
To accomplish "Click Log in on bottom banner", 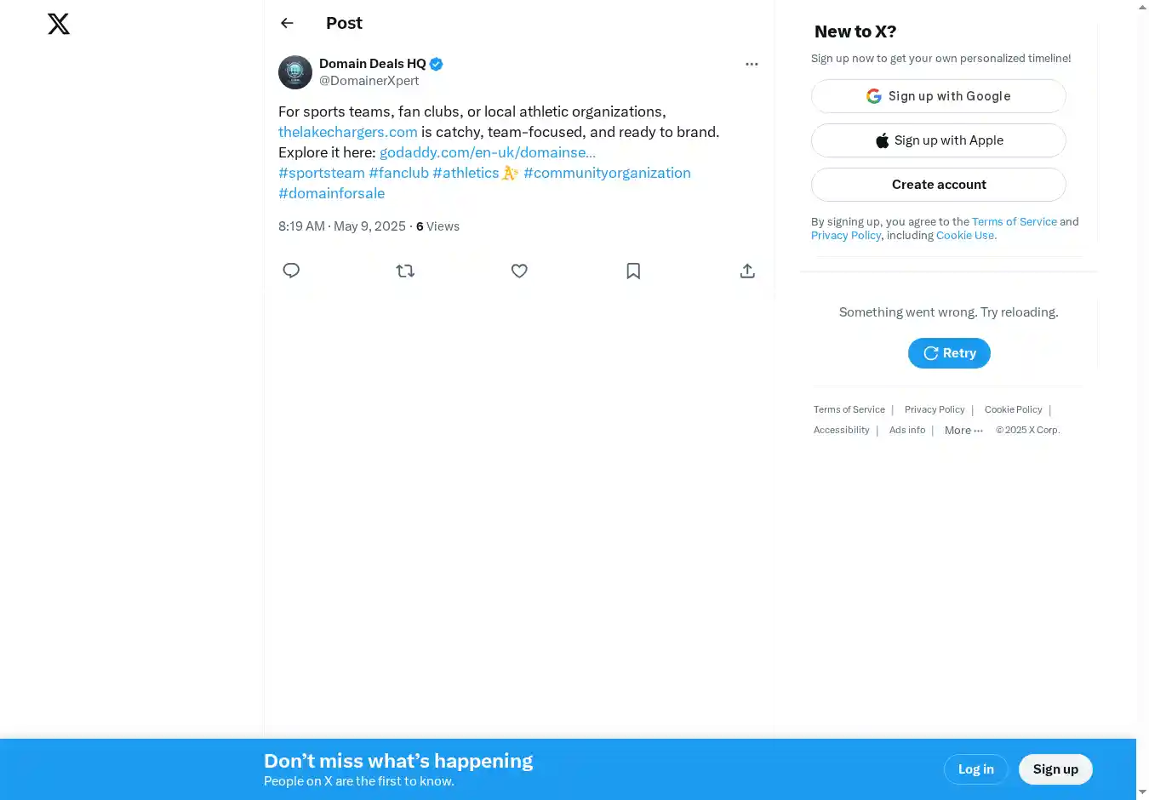I will 975,769.
